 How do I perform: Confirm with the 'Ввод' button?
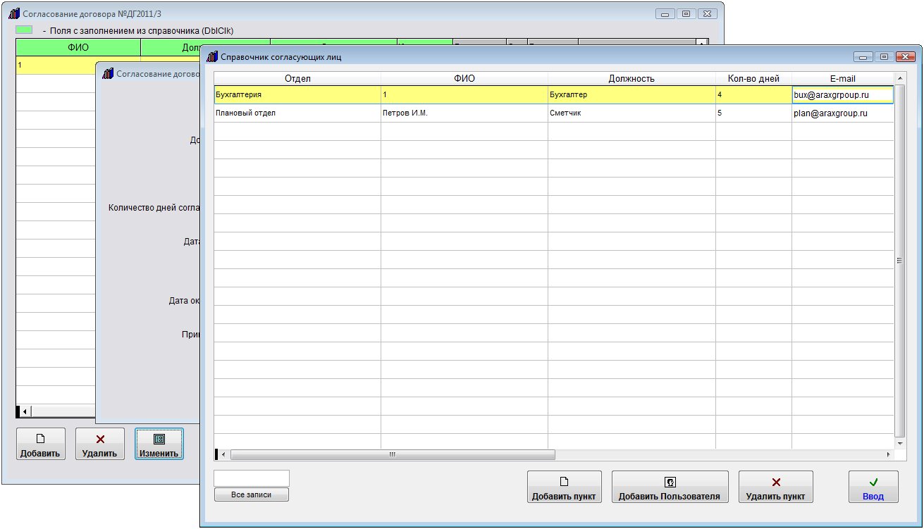click(873, 487)
